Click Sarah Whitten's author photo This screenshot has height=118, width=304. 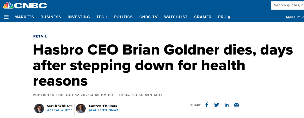coord(39,108)
